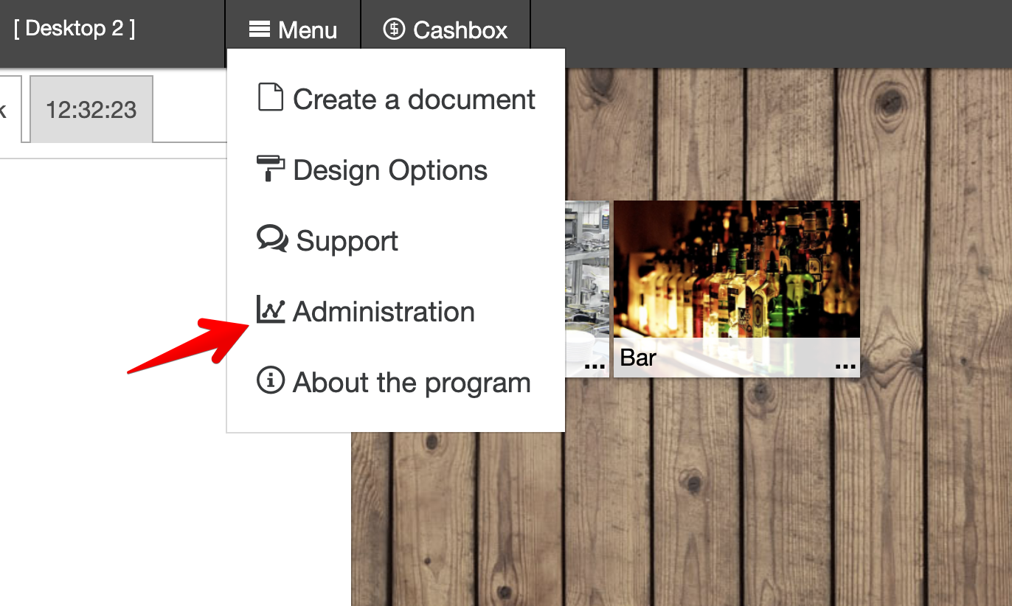
Task: Click the paint roller icon for Design Options
Action: [270, 169]
